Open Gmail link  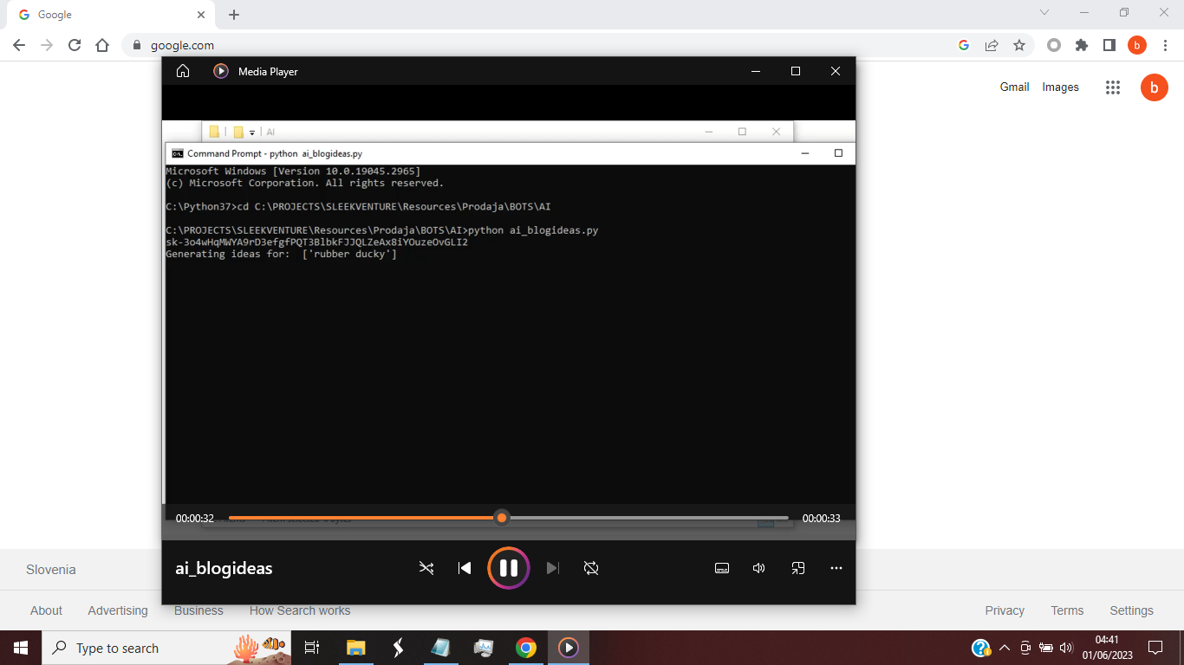pos(1014,87)
